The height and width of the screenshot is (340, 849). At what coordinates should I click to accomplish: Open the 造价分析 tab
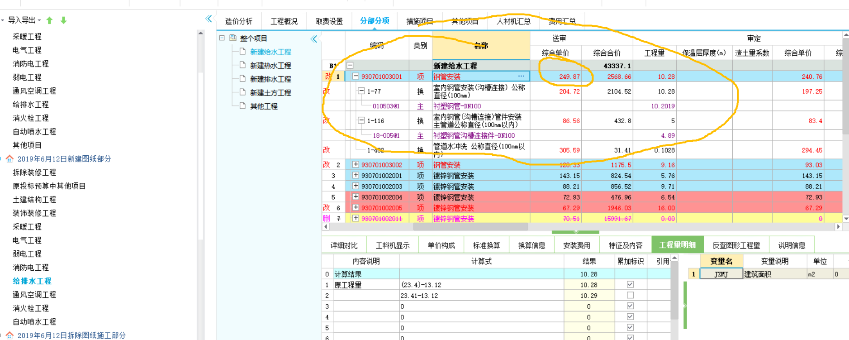click(239, 21)
